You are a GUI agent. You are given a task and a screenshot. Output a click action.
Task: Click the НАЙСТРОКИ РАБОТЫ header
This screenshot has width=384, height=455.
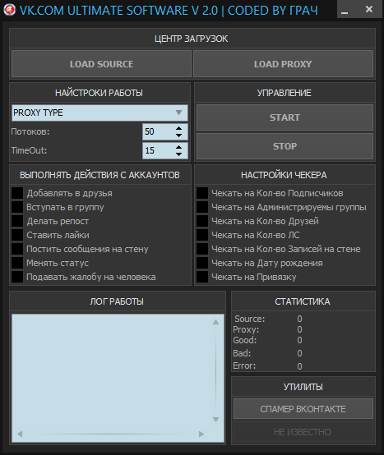[x=99, y=93]
